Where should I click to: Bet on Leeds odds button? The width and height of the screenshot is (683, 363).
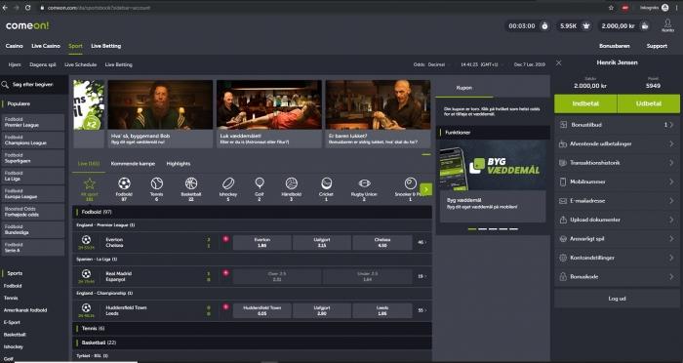(x=382, y=310)
